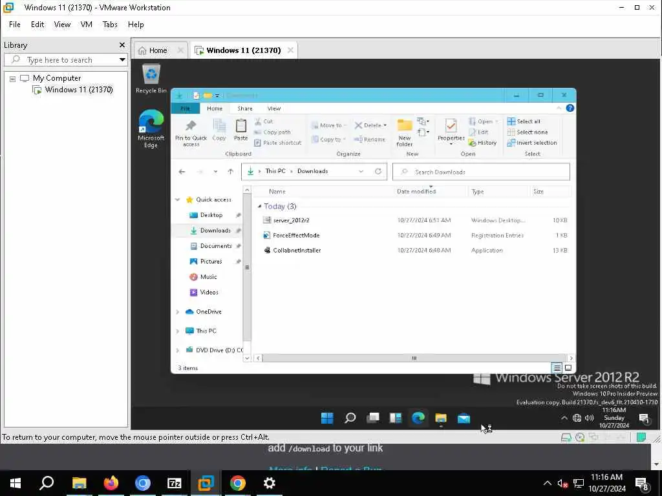This screenshot has width=662, height=496.
Task: Select the server_2012r2 file
Action: click(x=292, y=220)
